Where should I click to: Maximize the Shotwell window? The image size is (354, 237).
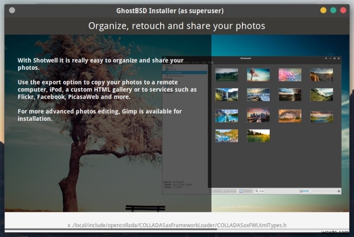pyautogui.click(x=335, y=58)
